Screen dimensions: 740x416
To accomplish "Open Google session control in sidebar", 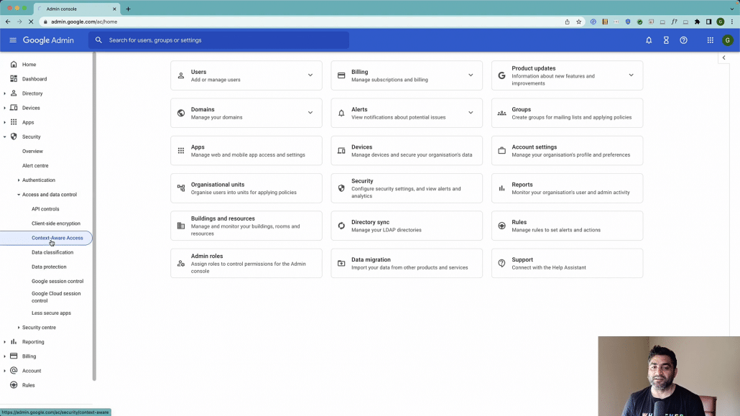I will point(57,281).
